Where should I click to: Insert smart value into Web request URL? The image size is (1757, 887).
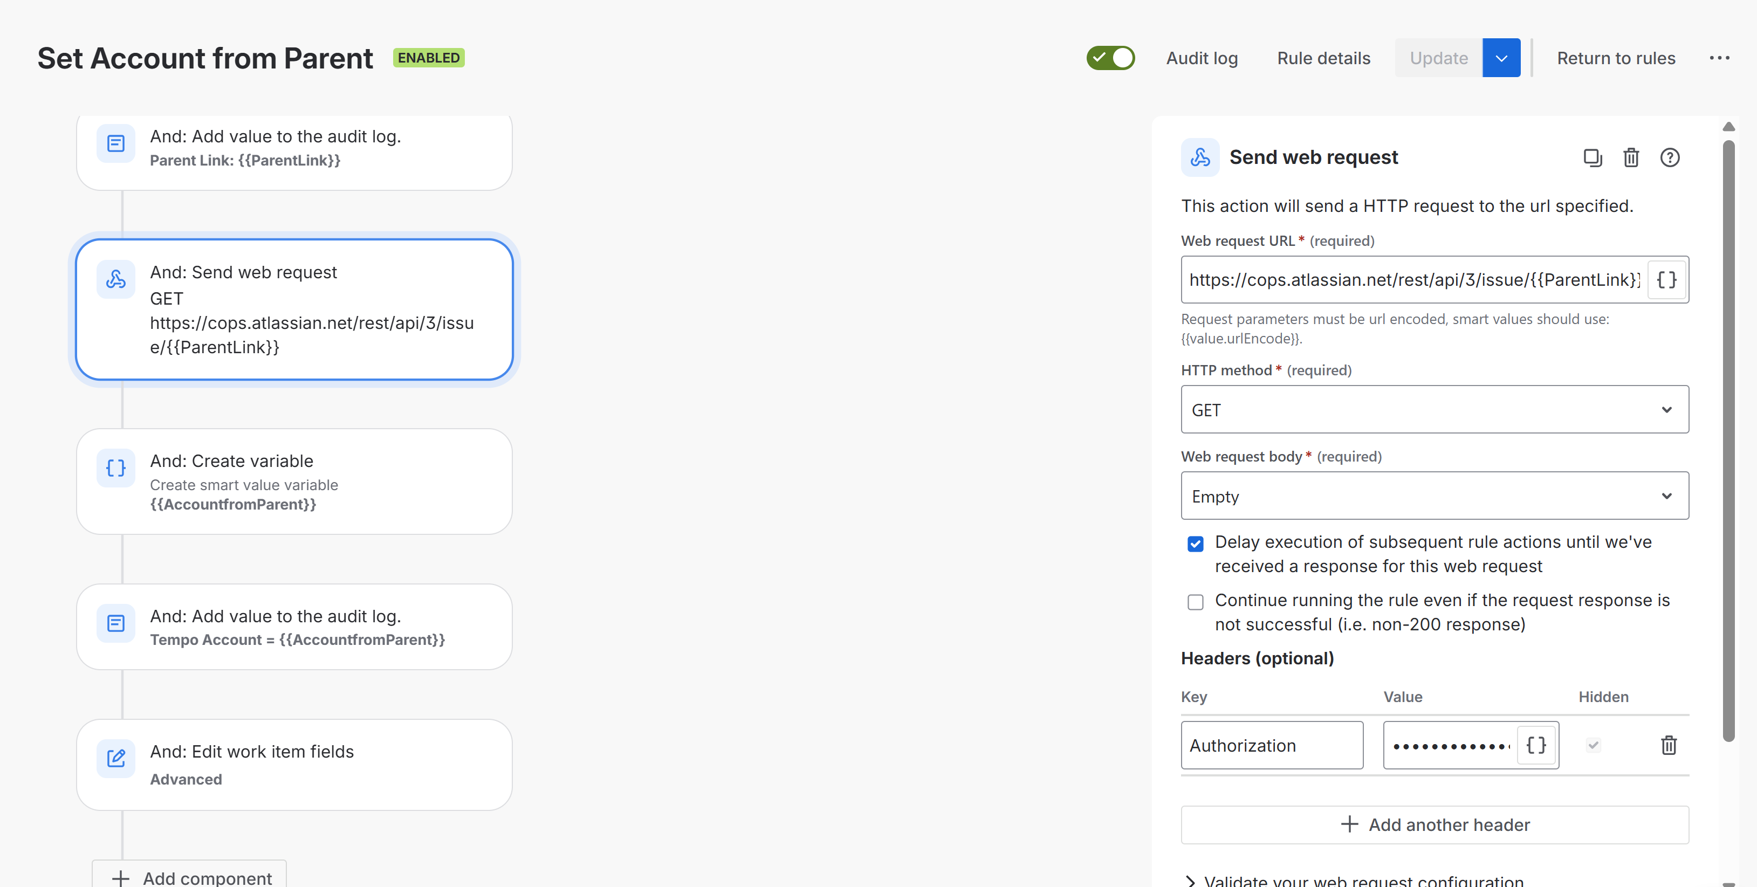[1666, 279]
